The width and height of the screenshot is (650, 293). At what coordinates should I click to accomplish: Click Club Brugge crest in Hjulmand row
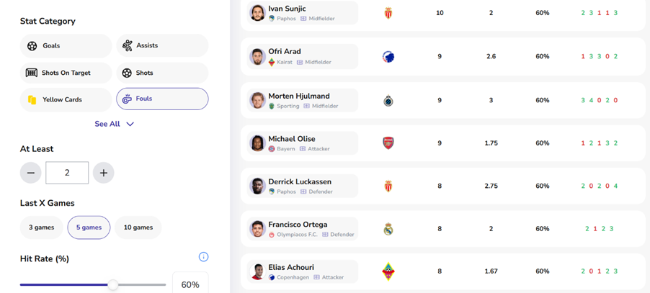tap(388, 101)
